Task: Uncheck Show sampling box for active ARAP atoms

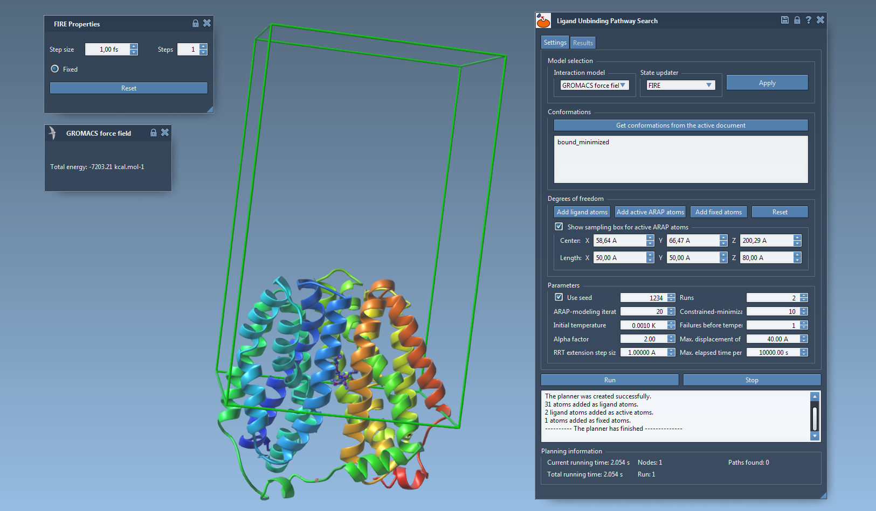Action: pyautogui.click(x=559, y=227)
